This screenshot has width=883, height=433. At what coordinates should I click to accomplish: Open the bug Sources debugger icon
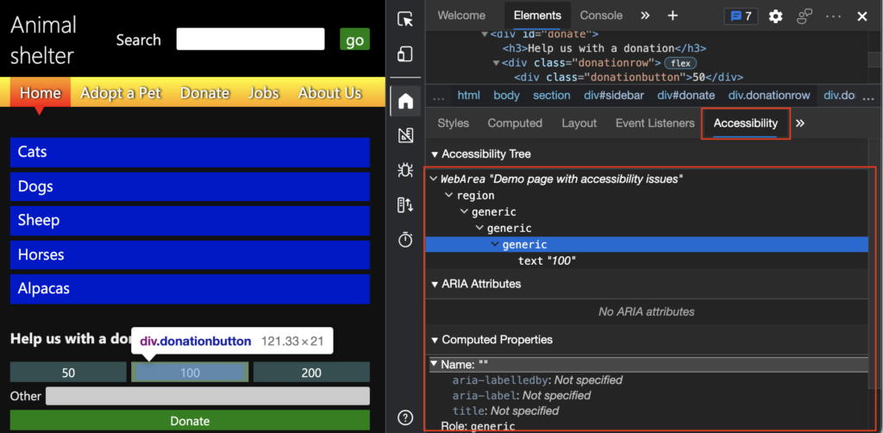(x=405, y=169)
